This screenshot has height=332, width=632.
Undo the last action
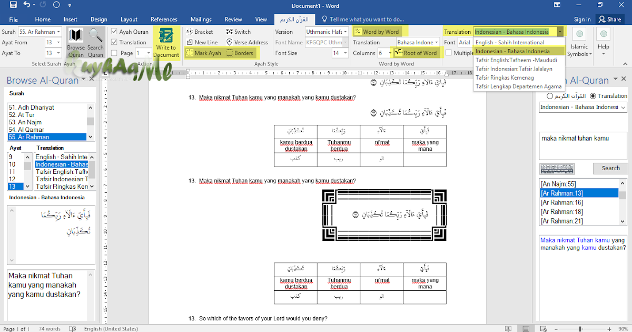[26, 5]
